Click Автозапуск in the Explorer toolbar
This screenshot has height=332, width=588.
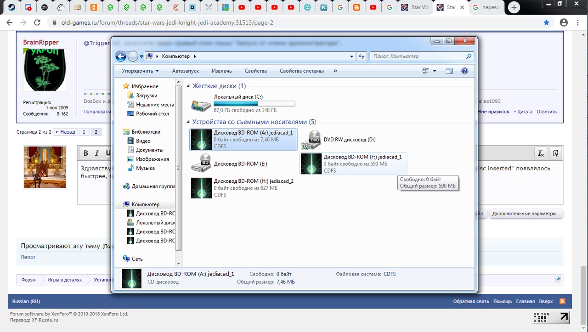pos(186,71)
